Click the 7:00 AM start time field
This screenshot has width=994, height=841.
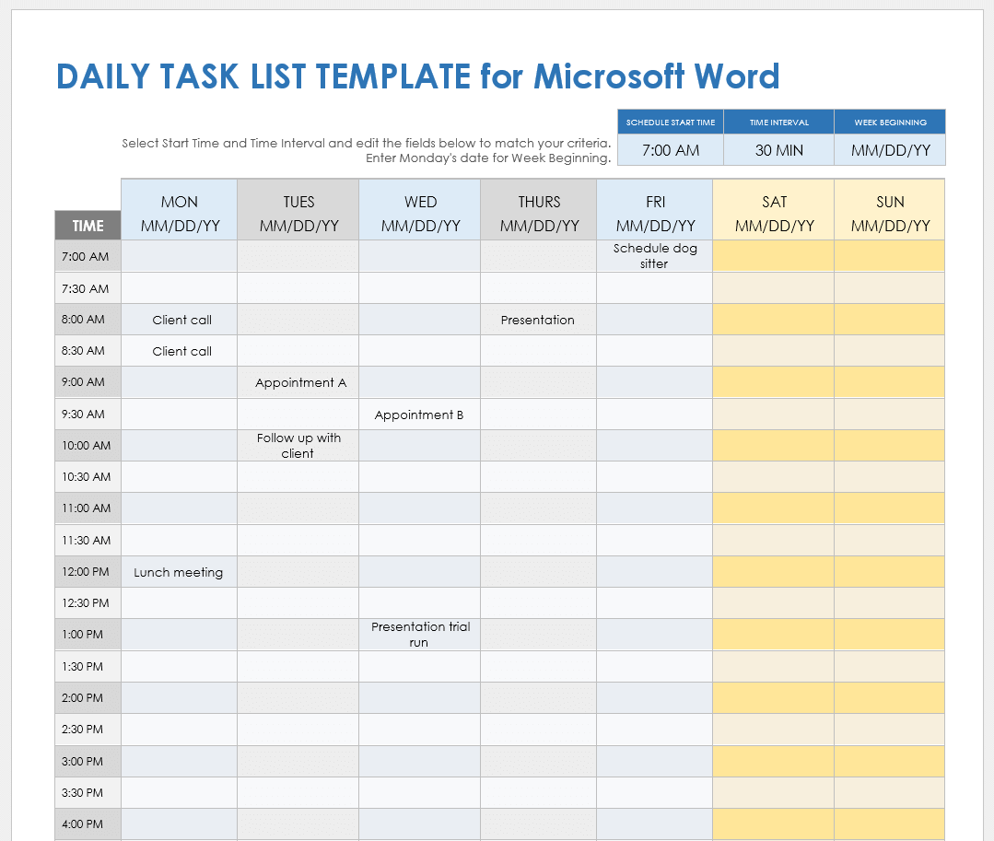click(x=670, y=149)
